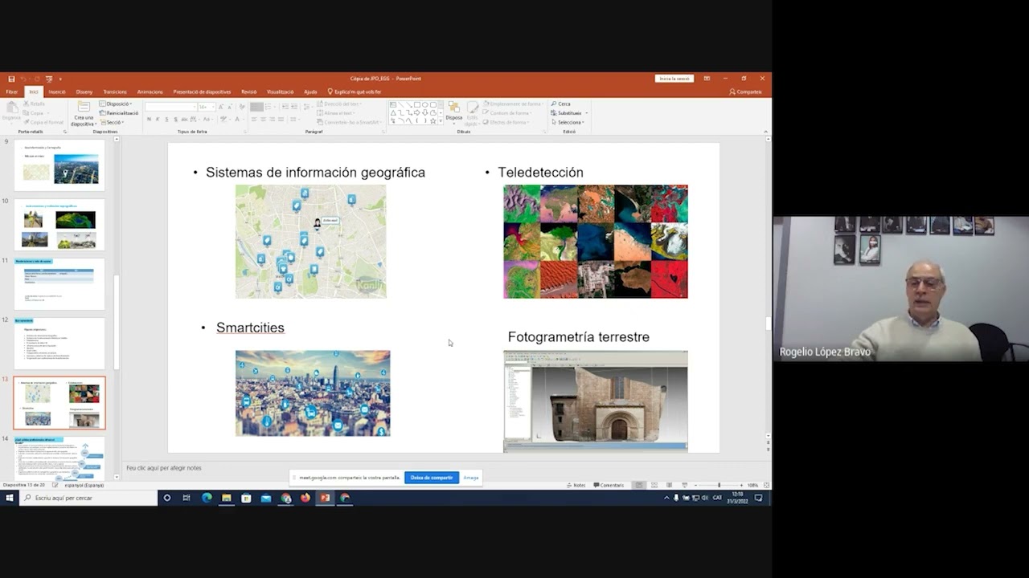The image size is (1029, 578).
Task: Click the Smartcities text on the slide
Action: 250,328
